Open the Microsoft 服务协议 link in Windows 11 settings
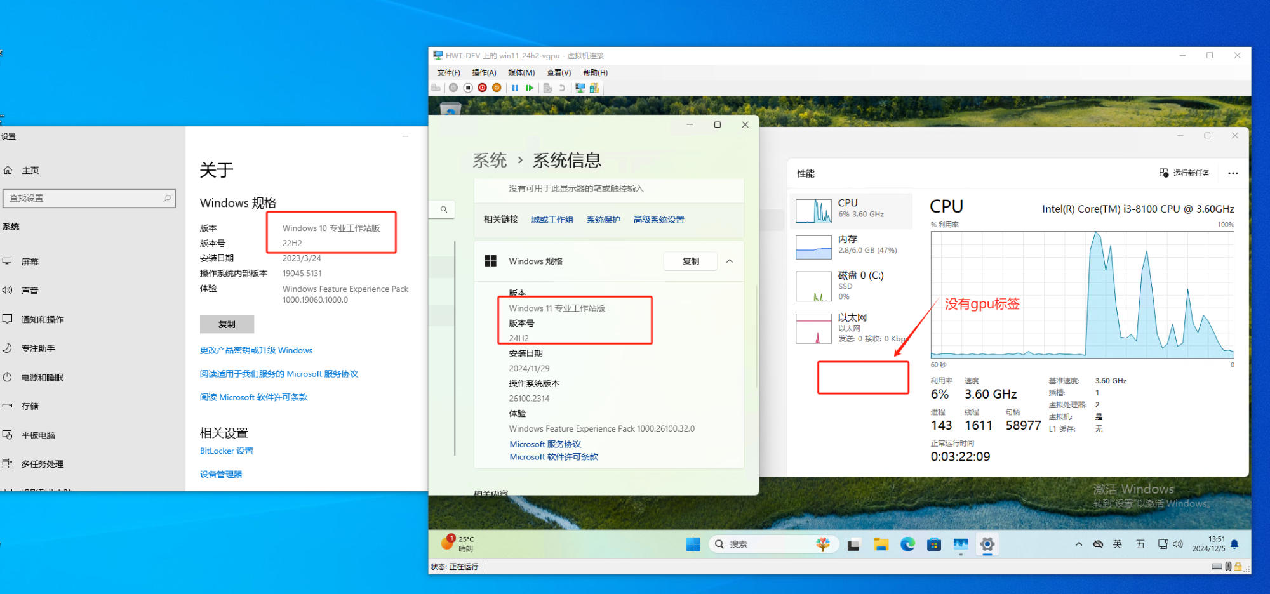Image resolution: width=1270 pixels, height=594 pixels. pos(545,444)
